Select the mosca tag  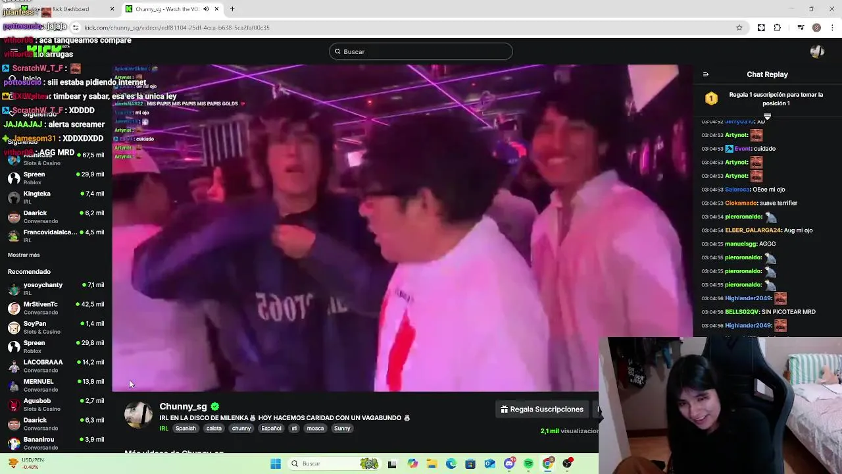315,429
